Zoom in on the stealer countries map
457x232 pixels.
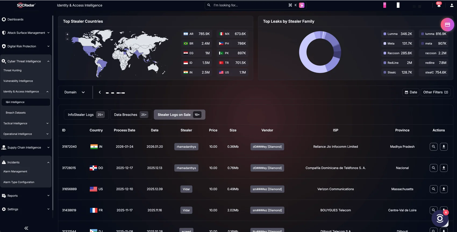[x=67, y=34]
